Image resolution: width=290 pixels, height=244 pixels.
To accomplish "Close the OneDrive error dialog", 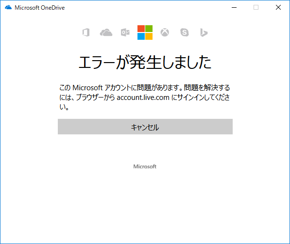I will (x=278, y=8).
